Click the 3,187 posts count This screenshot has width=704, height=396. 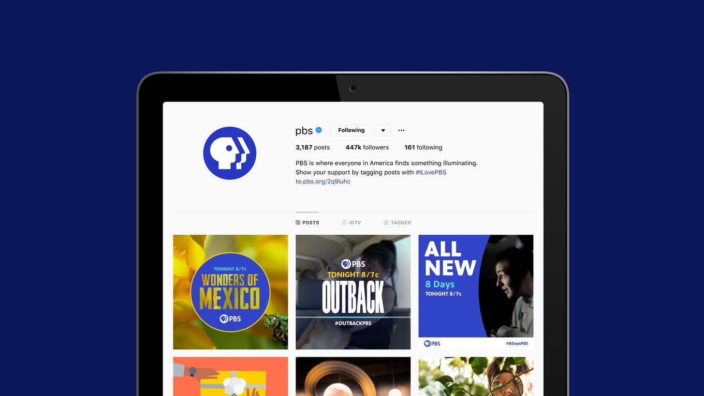[313, 147]
